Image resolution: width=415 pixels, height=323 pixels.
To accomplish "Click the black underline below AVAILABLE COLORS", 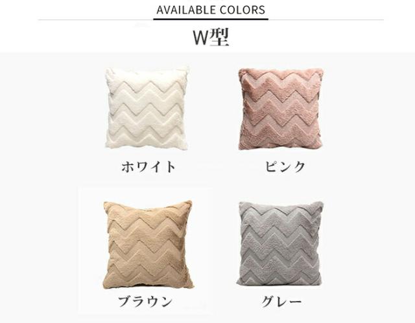I will [211, 19].
